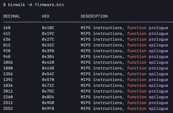Image resolution: width=173 pixels, height=113 pixels.
Task: Click hex value 0x570
Action: click(48, 80)
